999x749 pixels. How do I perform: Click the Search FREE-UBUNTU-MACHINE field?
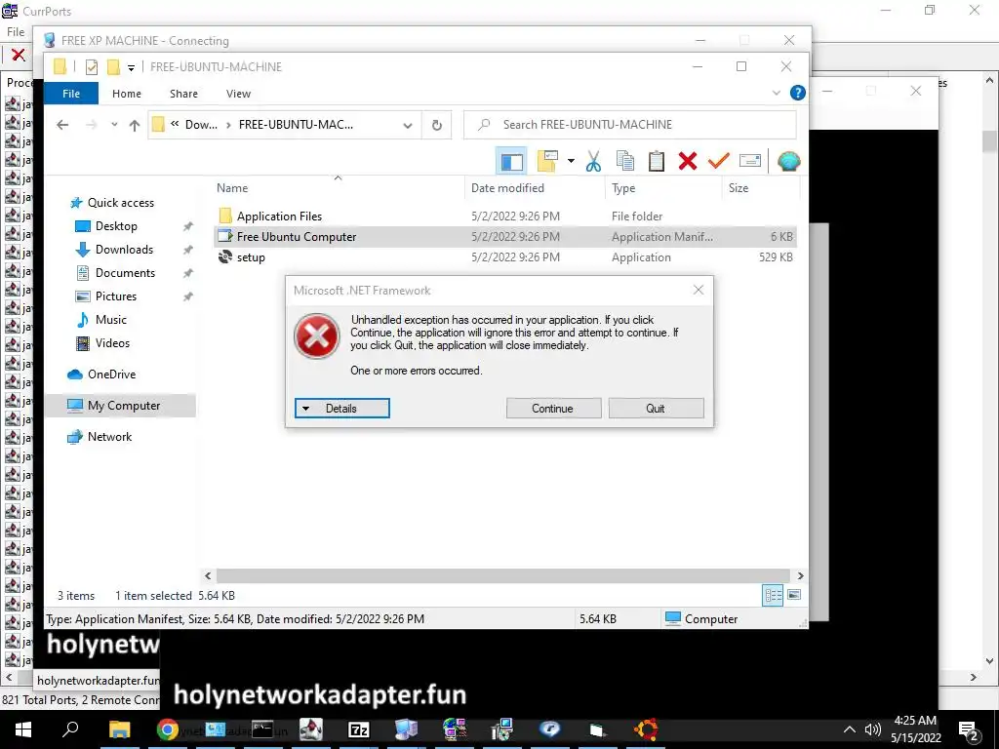click(x=629, y=125)
